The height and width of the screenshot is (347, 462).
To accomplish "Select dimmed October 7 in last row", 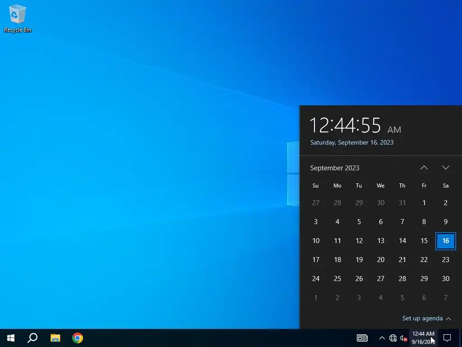I will (x=445, y=298).
